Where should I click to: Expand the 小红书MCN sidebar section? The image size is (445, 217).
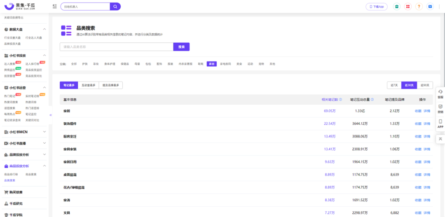pos(44,132)
